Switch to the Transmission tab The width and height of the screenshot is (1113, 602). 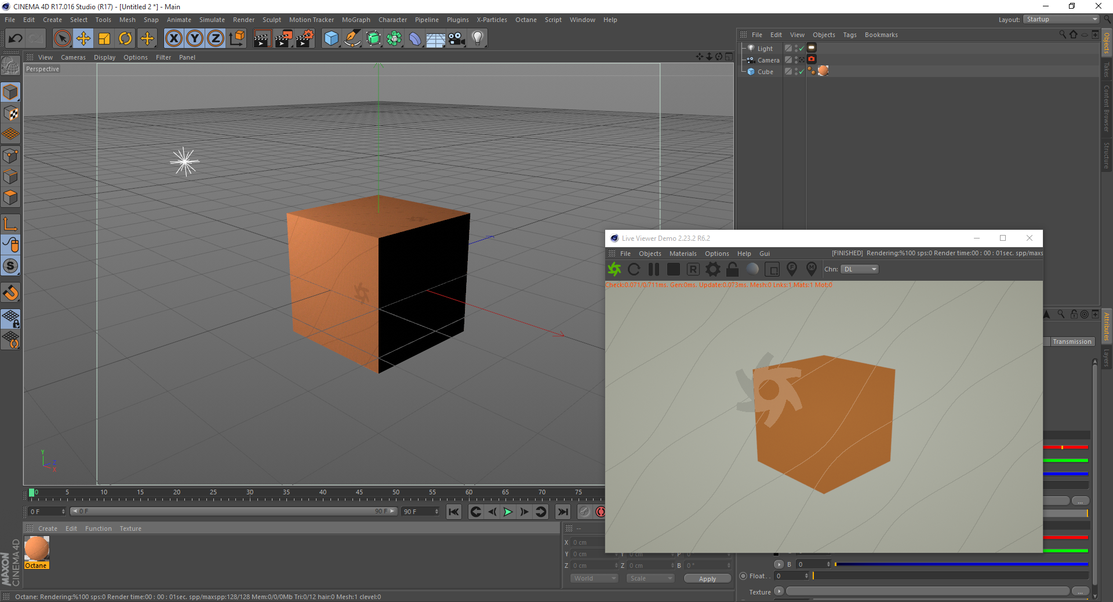coord(1072,342)
